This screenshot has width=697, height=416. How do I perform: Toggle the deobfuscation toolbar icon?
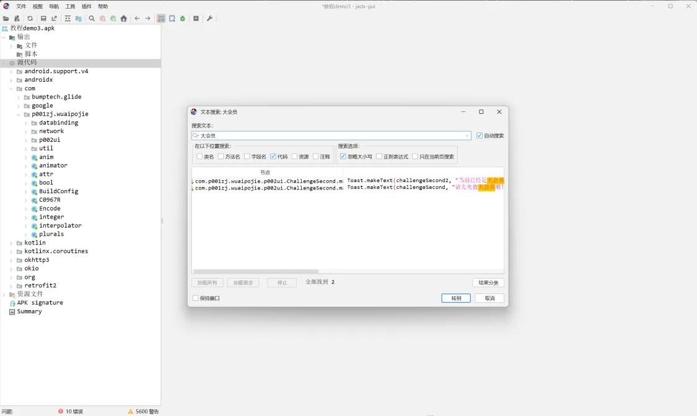click(161, 19)
